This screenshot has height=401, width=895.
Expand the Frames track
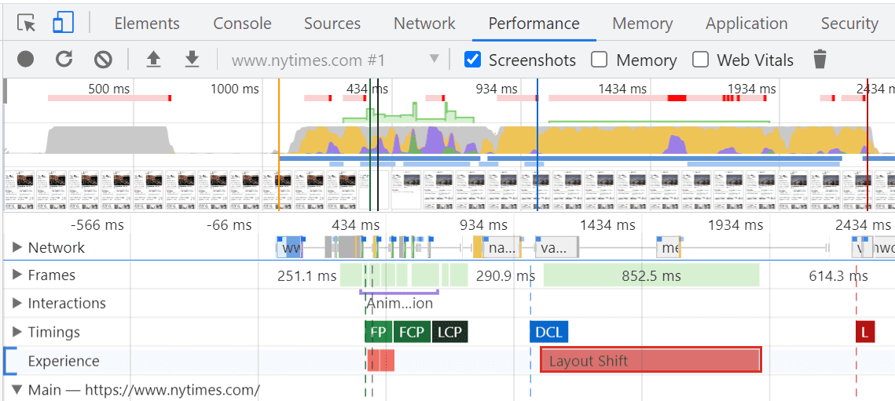pos(17,275)
